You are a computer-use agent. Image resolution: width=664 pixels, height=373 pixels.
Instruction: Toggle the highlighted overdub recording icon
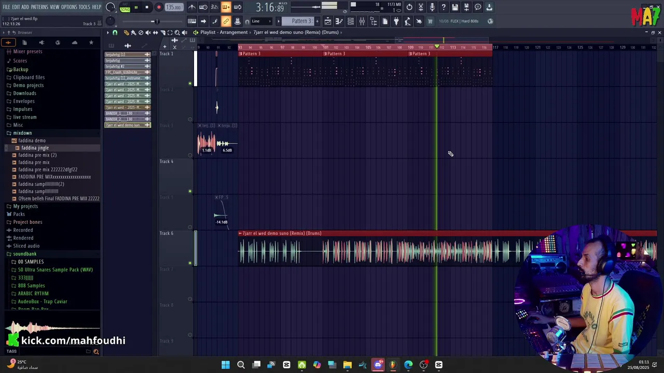click(226, 7)
